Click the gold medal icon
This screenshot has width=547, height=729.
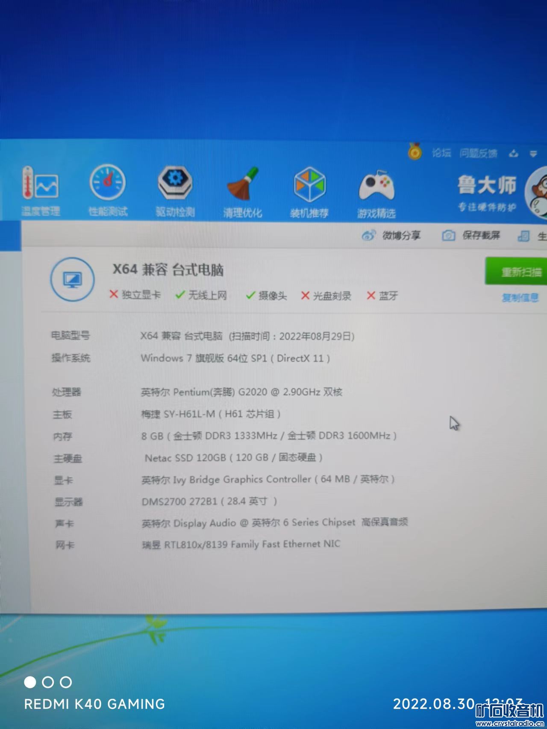pyautogui.click(x=415, y=151)
